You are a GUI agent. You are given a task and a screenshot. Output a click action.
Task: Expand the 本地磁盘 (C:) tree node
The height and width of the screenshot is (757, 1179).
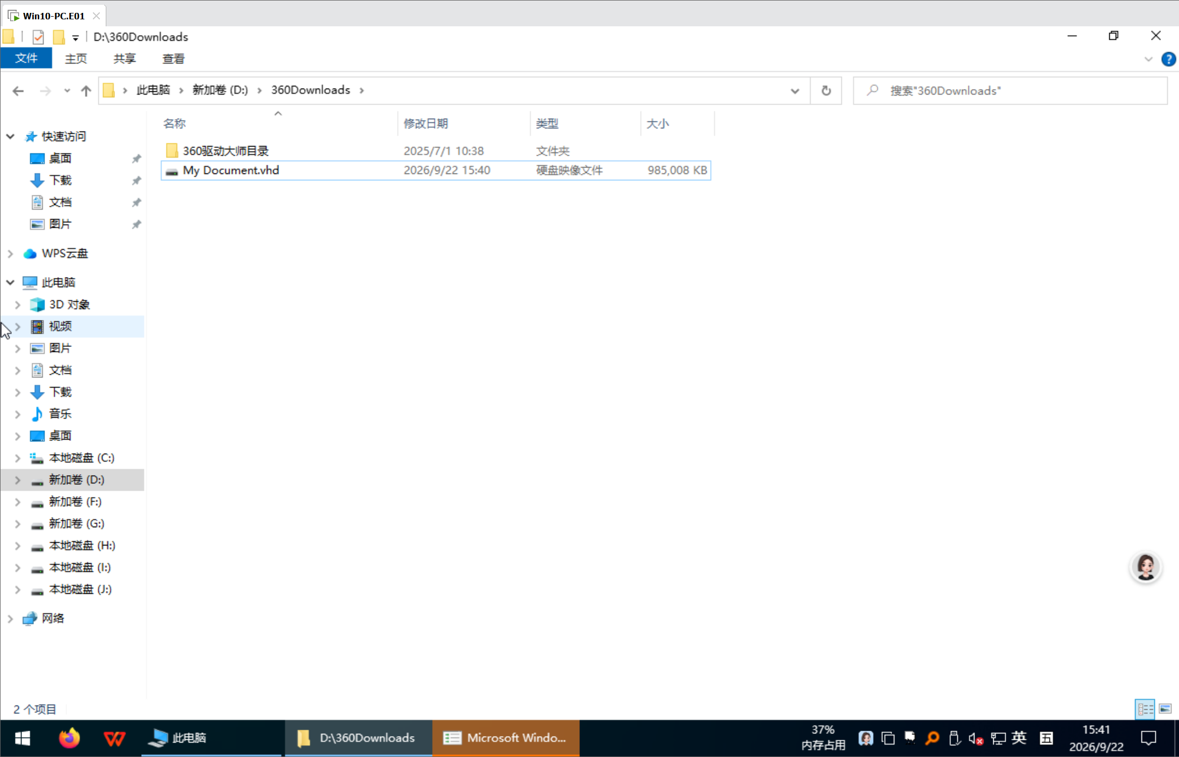pyautogui.click(x=18, y=458)
